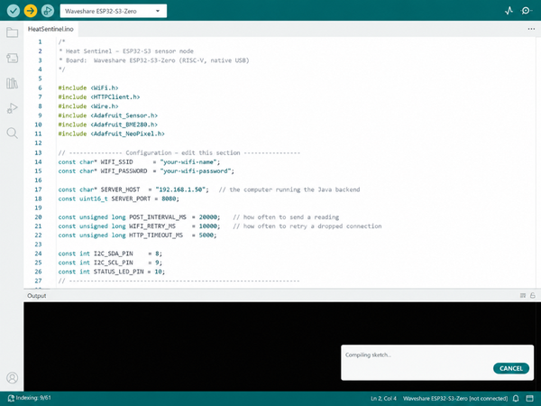Click the Compiling sketch notification text
541x406 pixels.
click(x=368, y=355)
